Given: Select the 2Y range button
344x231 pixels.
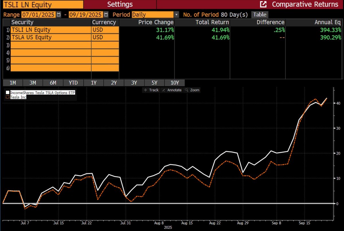Looking at the screenshot, I should click(114, 83).
